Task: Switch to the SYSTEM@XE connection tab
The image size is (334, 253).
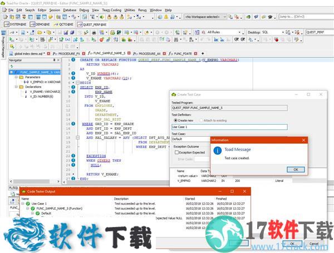Action: [x=16, y=24]
